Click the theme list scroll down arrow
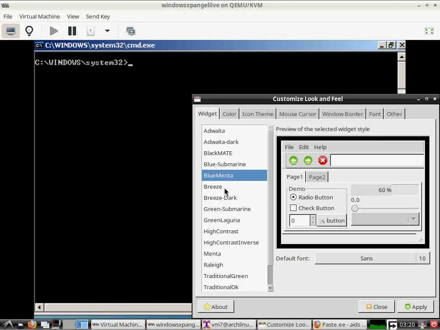This screenshot has height=330, width=440. (270, 288)
